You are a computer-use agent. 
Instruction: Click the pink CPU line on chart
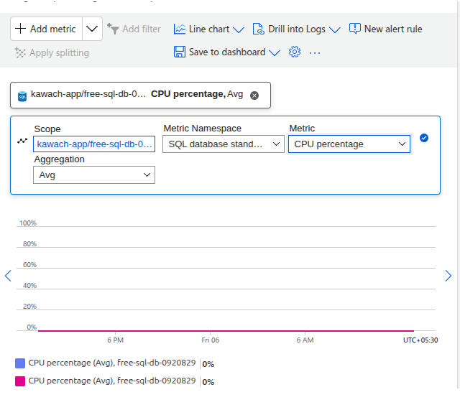point(226,331)
